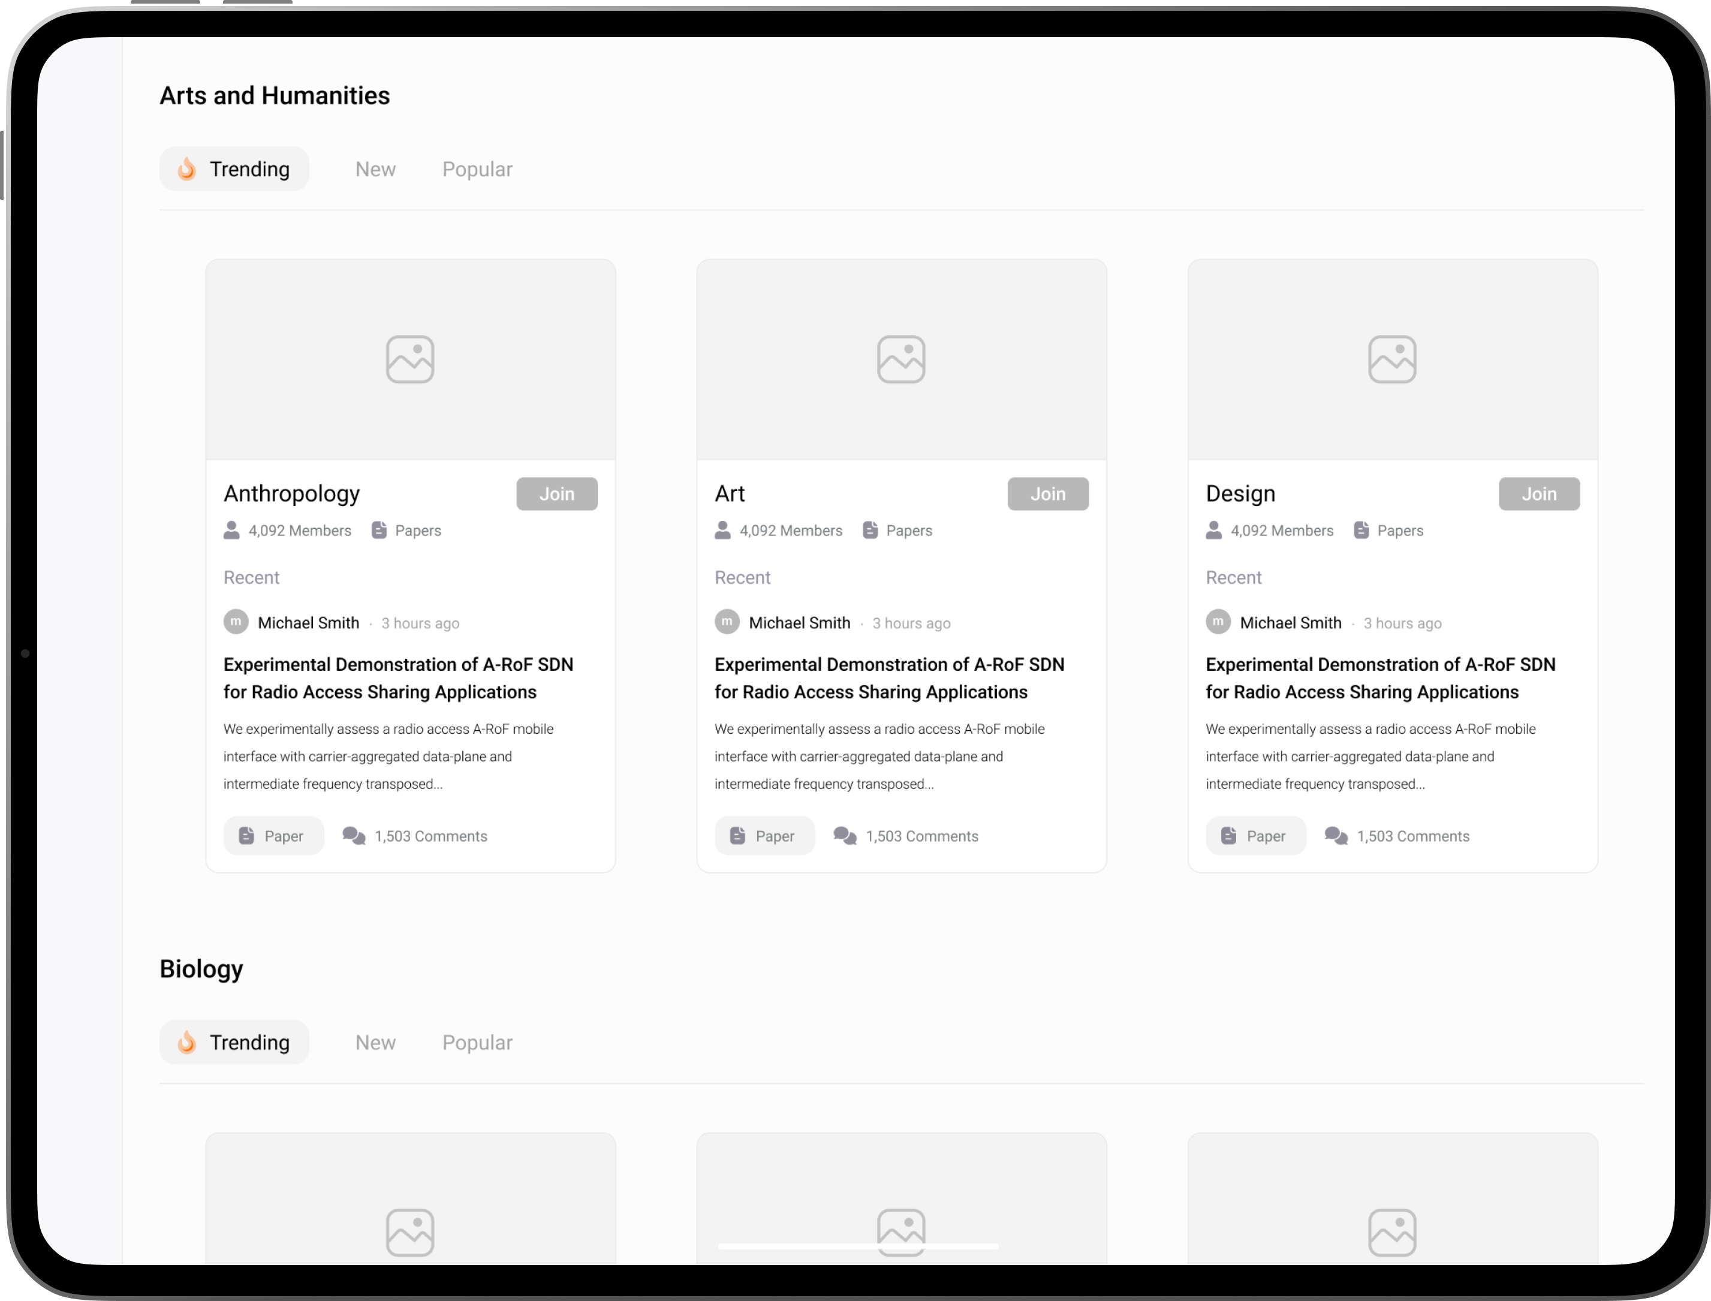Select Trending tab under Arts and Humanities
Viewport: 1711px width, 1301px height.
234,170
